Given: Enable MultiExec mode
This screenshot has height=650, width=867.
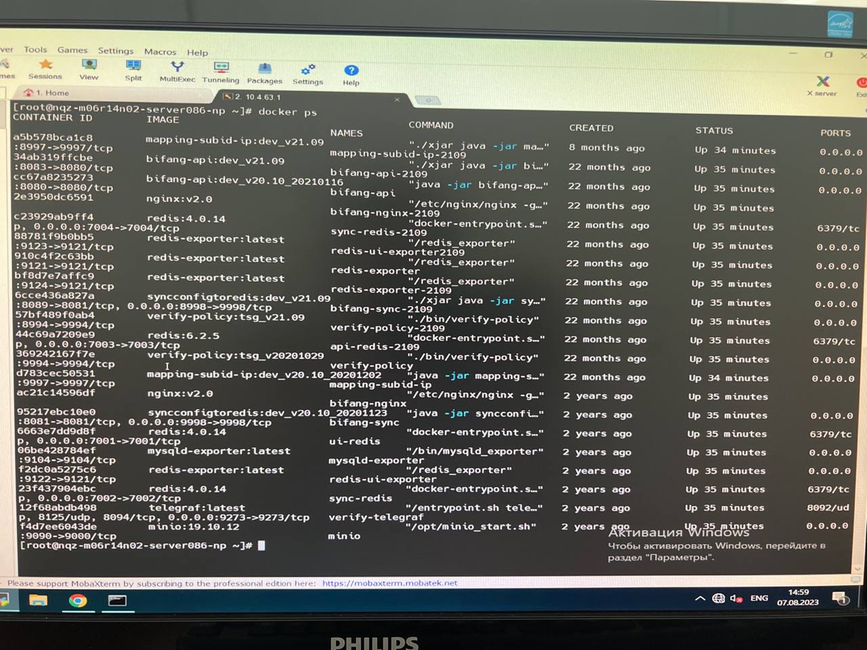Looking at the screenshot, I should (x=176, y=71).
